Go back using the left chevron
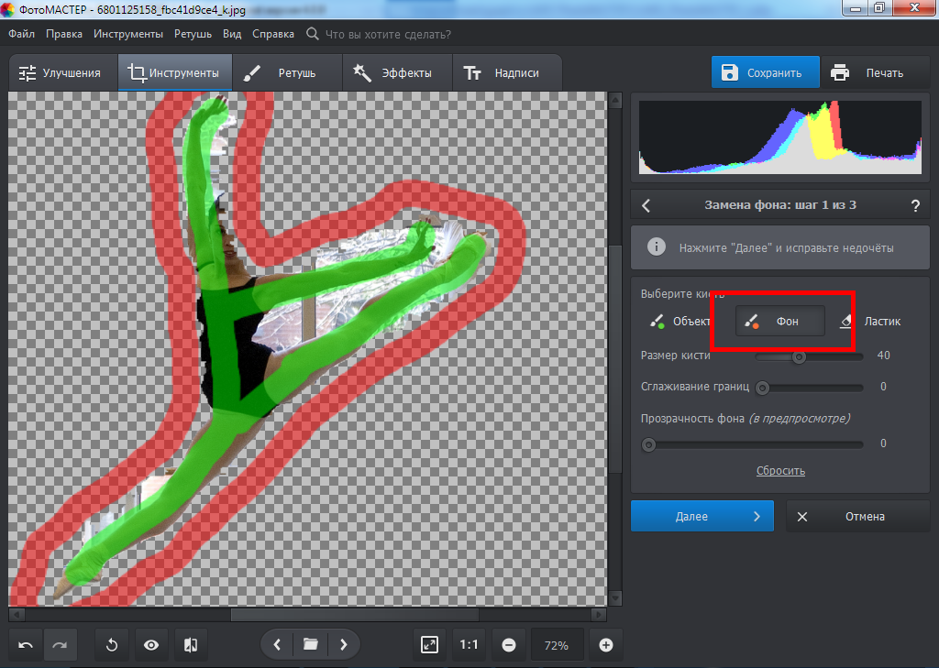The width and height of the screenshot is (939, 668). tap(646, 205)
